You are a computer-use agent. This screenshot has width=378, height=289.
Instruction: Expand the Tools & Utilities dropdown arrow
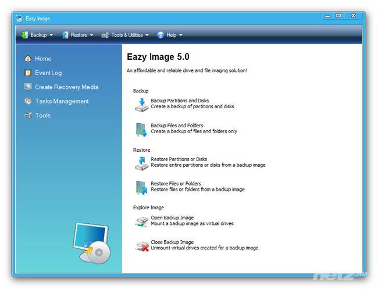tap(147, 35)
